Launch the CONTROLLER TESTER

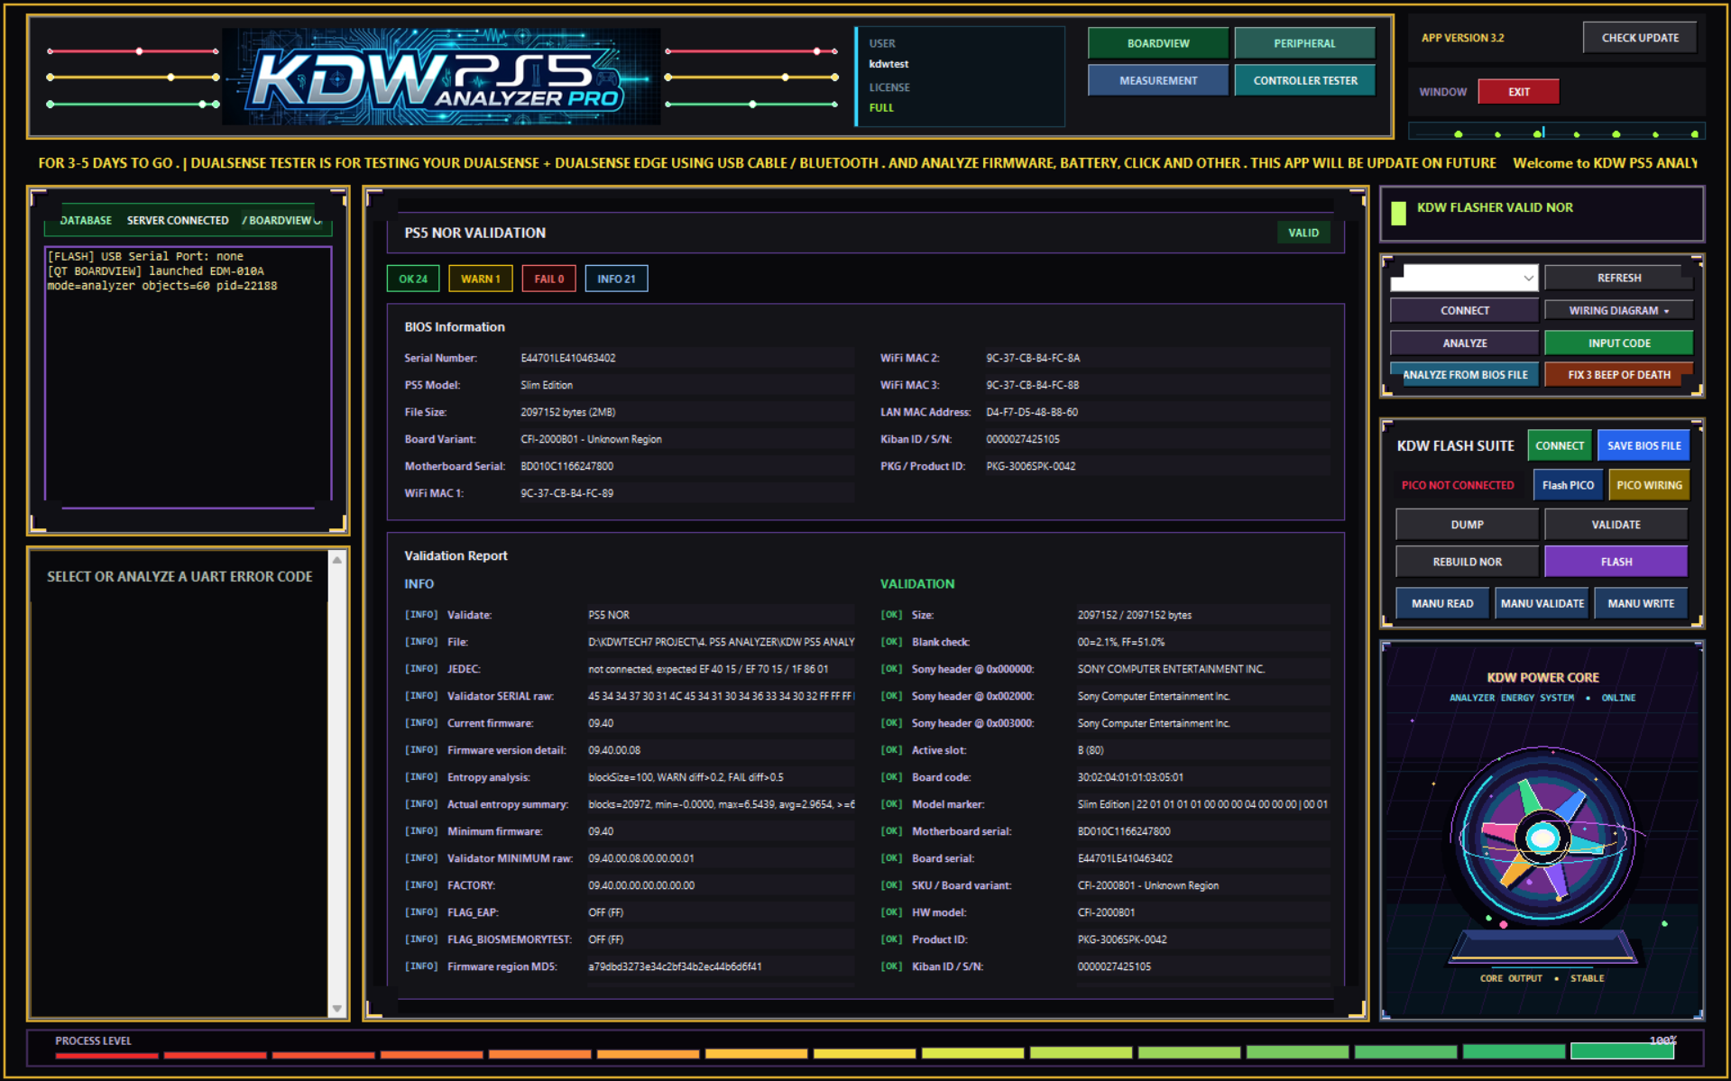[1304, 80]
